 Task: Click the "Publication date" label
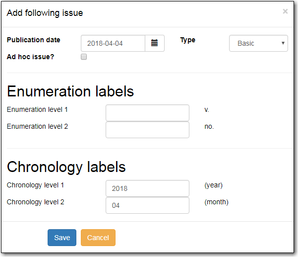(34, 40)
